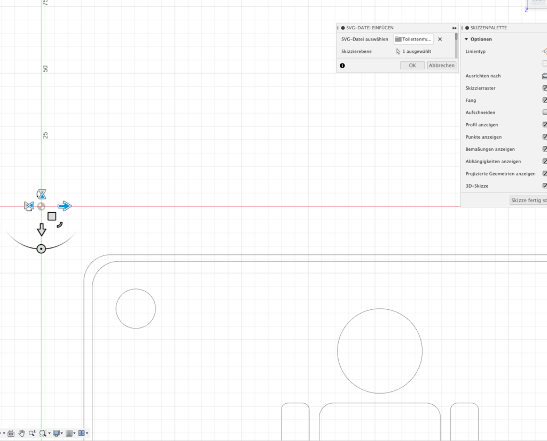
Task: Clear the selected SVG file
Action: click(x=440, y=39)
